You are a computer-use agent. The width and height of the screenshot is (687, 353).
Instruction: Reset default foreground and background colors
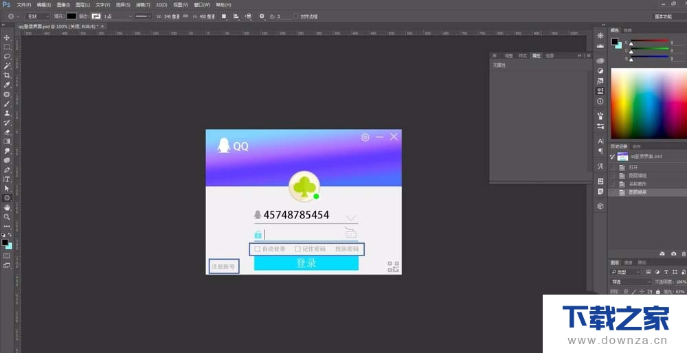coord(3,235)
